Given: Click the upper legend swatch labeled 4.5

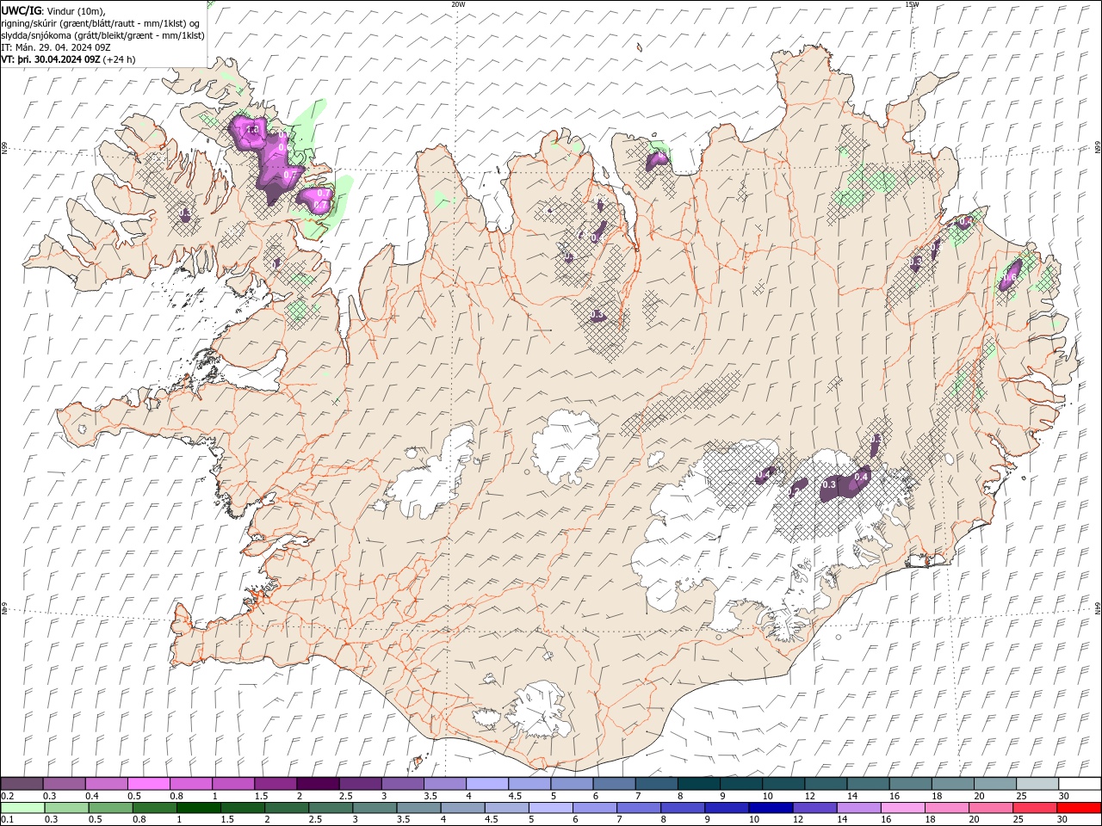Looking at the screenshot, I should [529, 784].
